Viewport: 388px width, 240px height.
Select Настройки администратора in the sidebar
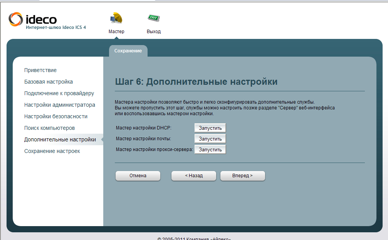click(x=60, y=105)
